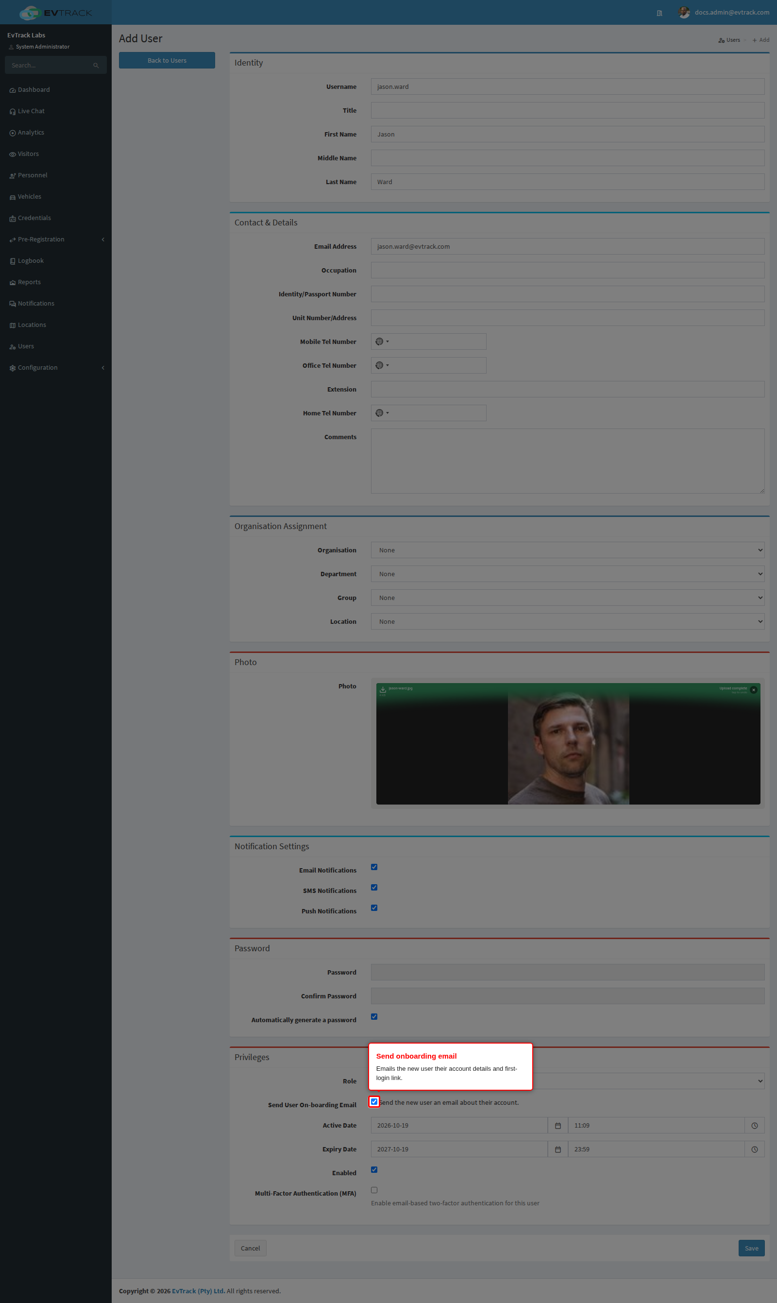
Task: Toggle Email Notifications checkbox
Action: pos(374,867)
